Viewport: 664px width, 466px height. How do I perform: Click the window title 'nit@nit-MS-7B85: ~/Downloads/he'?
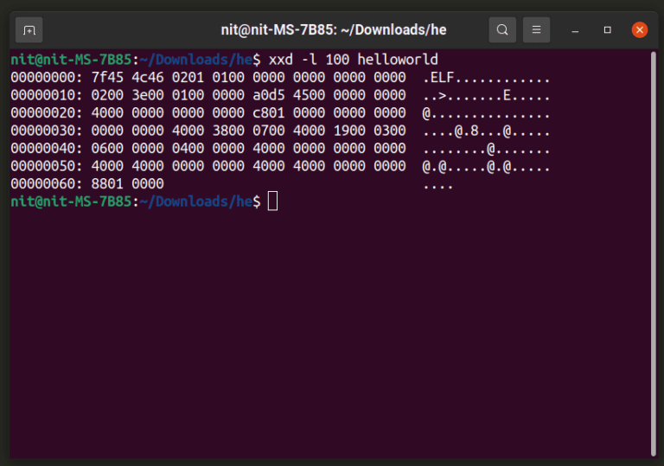point(333,30)
